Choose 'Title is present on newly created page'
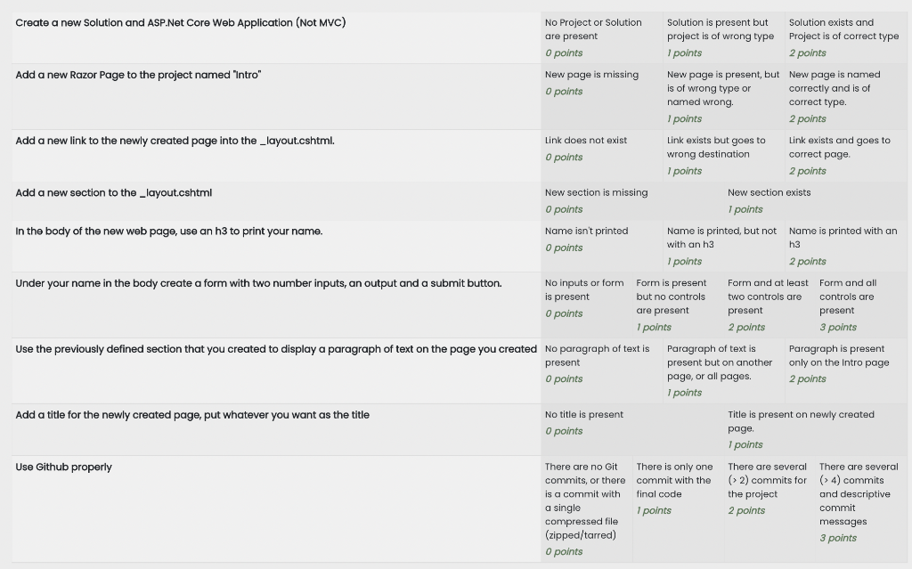 point(816,430)
